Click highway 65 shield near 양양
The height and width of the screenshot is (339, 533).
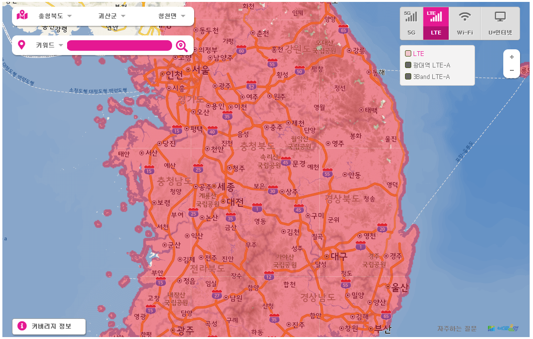(x=343, y=29)
